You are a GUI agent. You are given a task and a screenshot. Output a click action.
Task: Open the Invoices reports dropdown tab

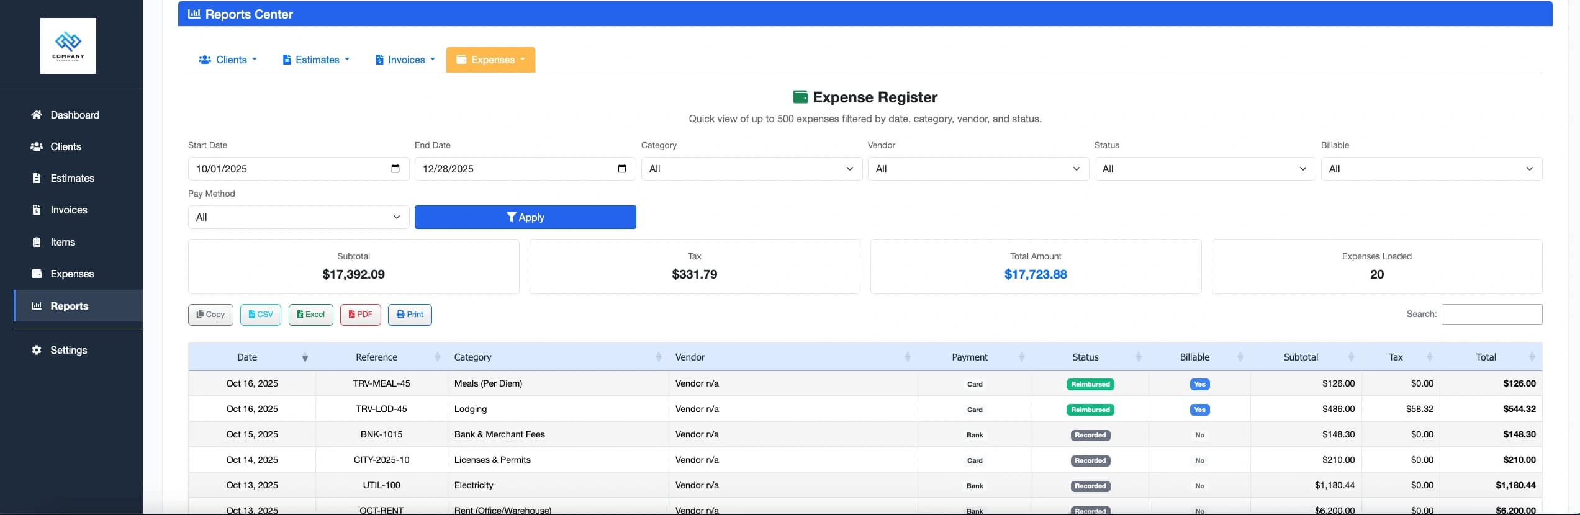tap(405, 60)
